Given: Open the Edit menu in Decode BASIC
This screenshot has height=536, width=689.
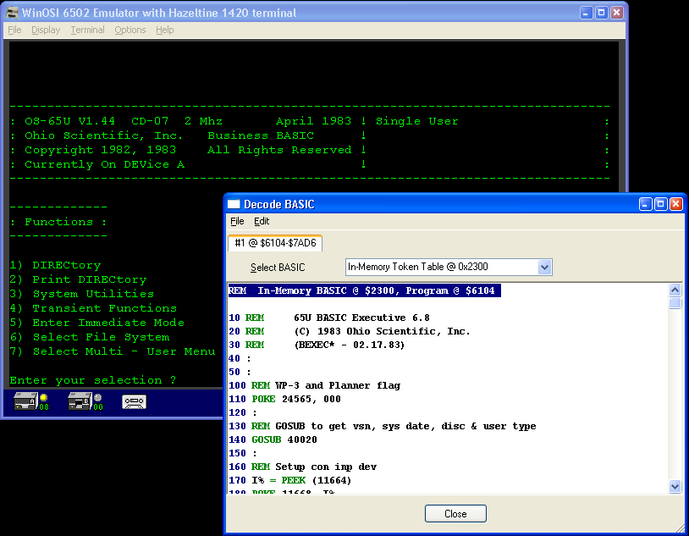Looking at the screenshot, I should pos(262,221).
